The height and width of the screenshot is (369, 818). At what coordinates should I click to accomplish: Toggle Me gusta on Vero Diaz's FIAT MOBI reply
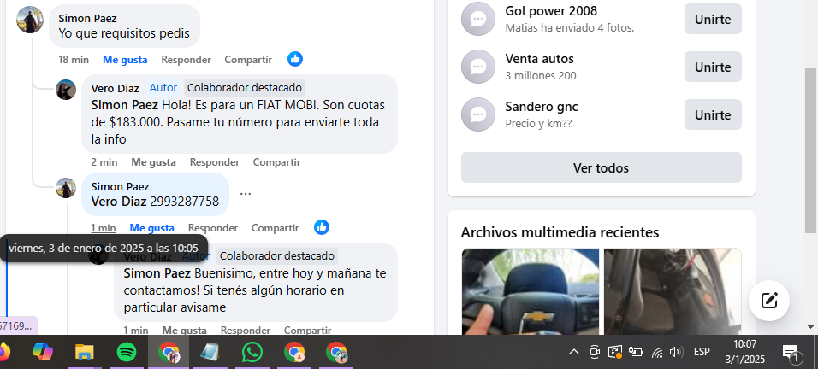pyautogui.click(x=153, y=162)
